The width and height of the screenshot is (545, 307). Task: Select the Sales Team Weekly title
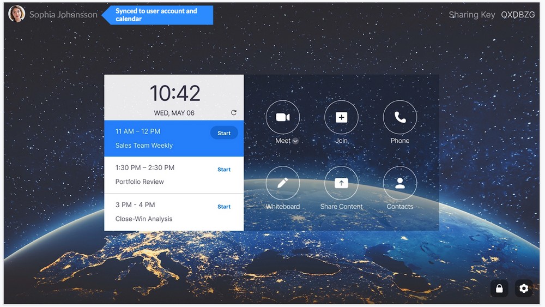coord(144,146)
